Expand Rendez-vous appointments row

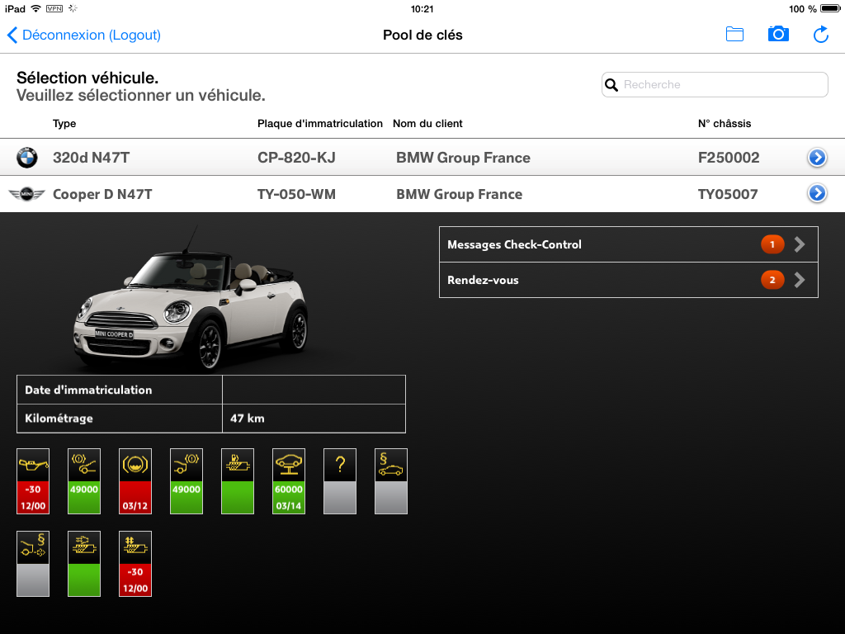click(x=628, y=280)
